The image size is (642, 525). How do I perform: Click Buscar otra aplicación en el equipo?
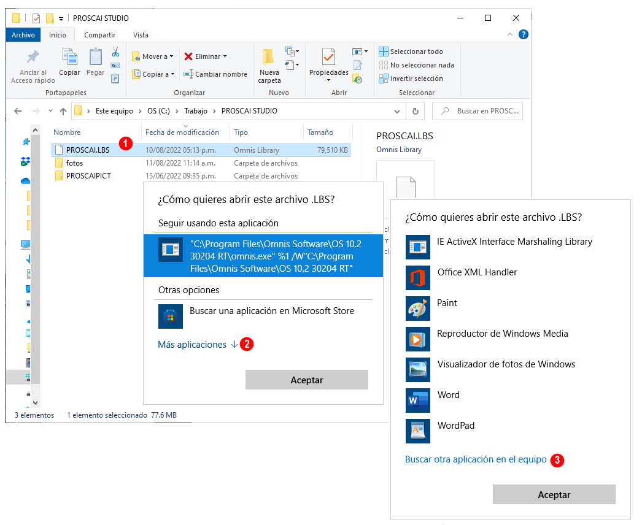pyautogui.click(x=476, y=459)
